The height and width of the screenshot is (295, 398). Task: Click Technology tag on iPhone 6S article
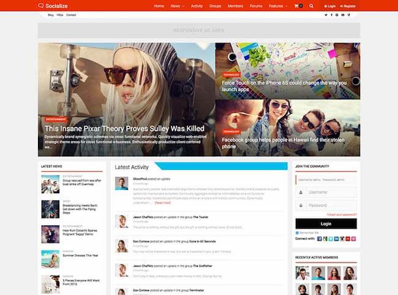pyautogui.click(x=231, y=75)
